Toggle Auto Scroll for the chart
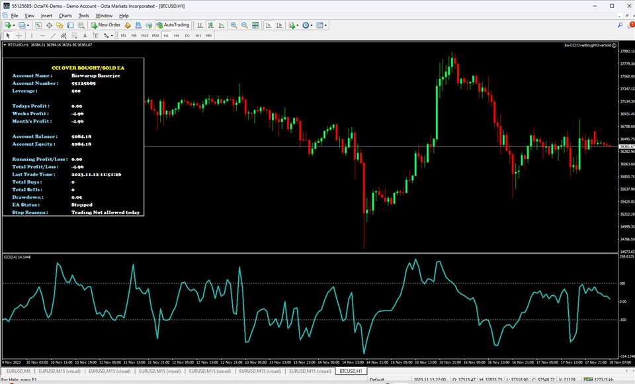 (x=269, y=25)
